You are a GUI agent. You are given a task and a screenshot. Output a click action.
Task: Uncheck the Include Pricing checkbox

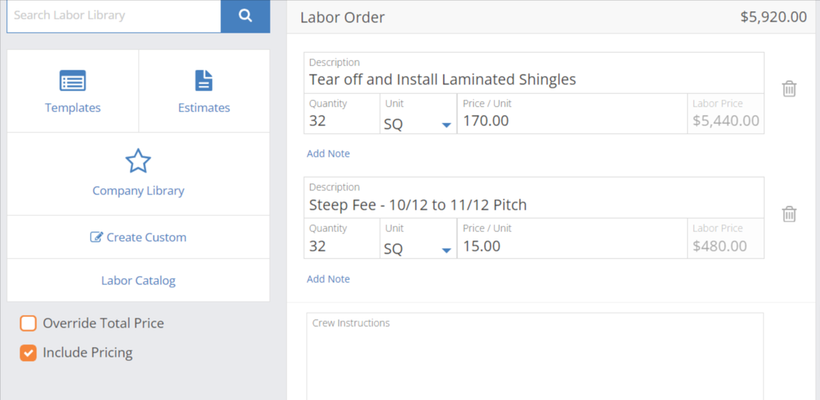point(28,353)
